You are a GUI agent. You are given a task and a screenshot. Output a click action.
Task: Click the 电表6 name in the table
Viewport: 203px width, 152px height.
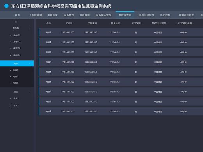48,82
